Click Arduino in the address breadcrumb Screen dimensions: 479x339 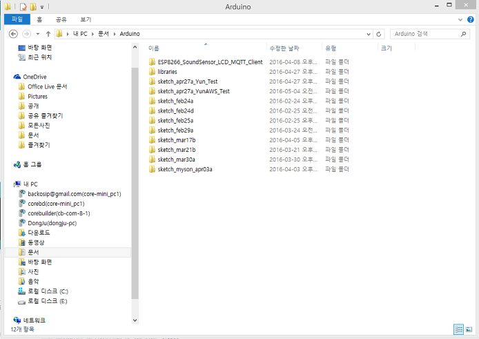tap(130, 34)
